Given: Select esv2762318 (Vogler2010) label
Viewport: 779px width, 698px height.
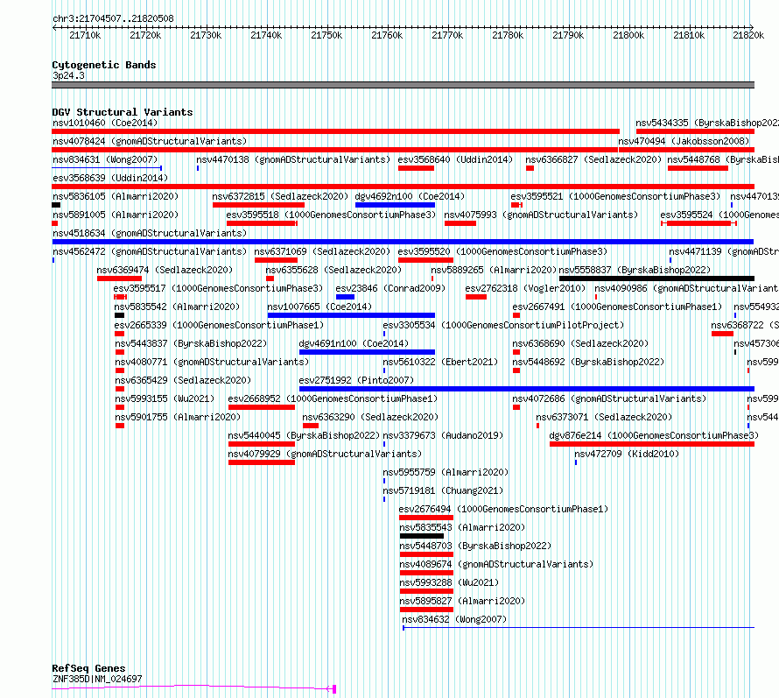Looking at the screenshot, I should pyautogui.click(x=526, y=288).
